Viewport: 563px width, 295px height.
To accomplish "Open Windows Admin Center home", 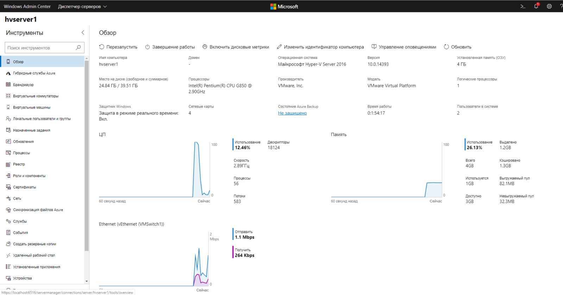I will pos(27,6).
